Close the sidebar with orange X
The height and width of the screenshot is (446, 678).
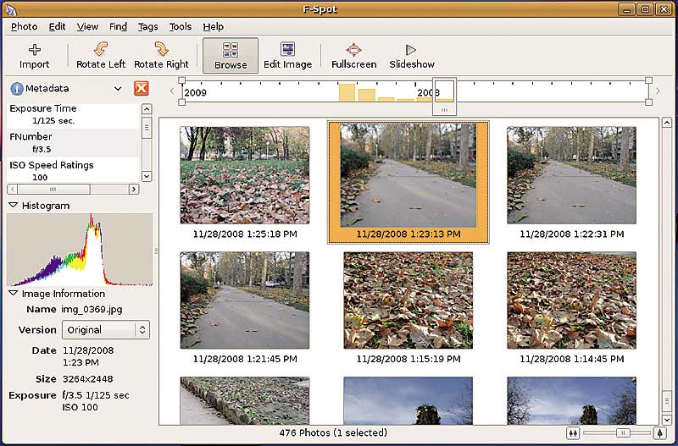(141, 88)
